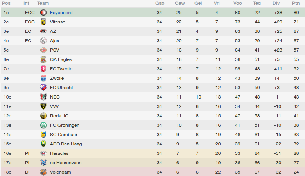Open the AZ club logo
Image resolution: width=305 pixels, height=176 pixels.
[43, 31]
